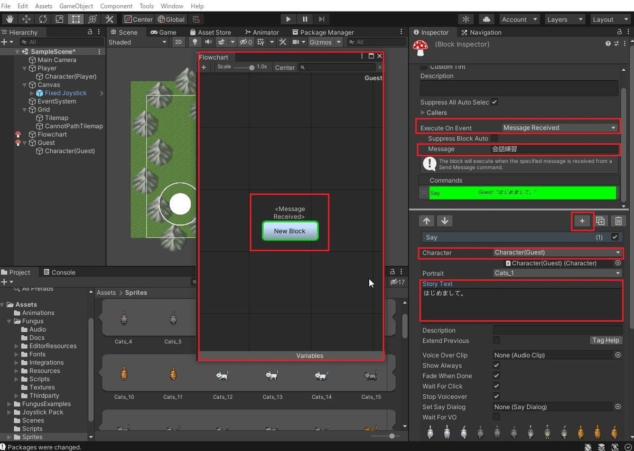The width and height of the screenshot is (634, 451).
Task: Add a command with plus button
Action: pyautogui.click(x=582, y=221)
